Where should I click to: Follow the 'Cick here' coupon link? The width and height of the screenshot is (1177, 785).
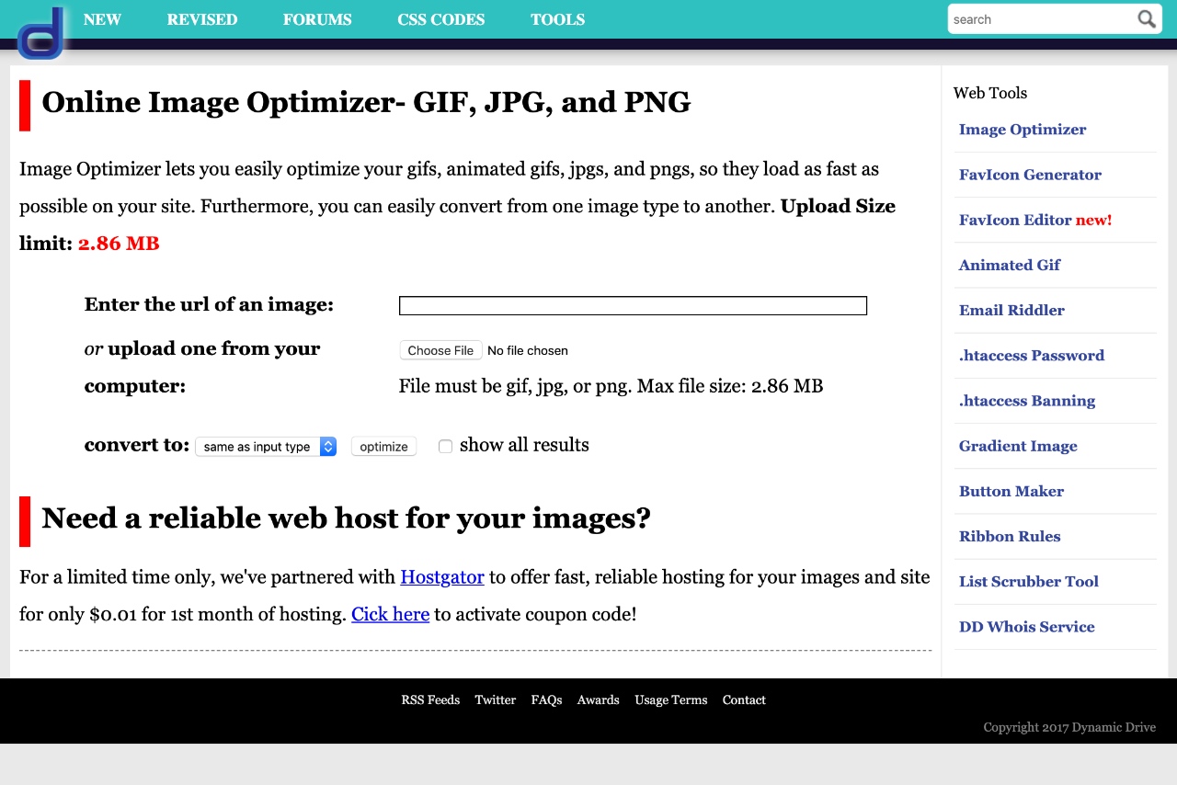[x=391, y=614]
